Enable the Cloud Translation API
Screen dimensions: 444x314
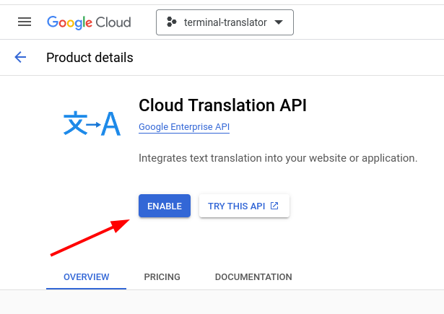165,206
